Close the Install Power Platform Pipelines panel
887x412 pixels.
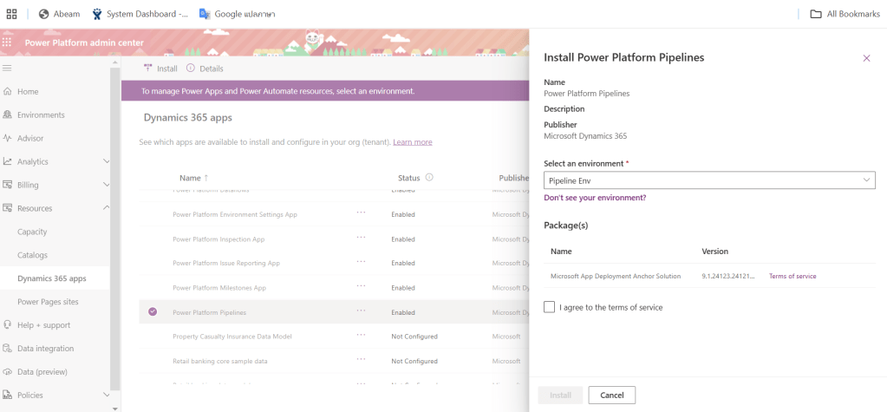865,58
